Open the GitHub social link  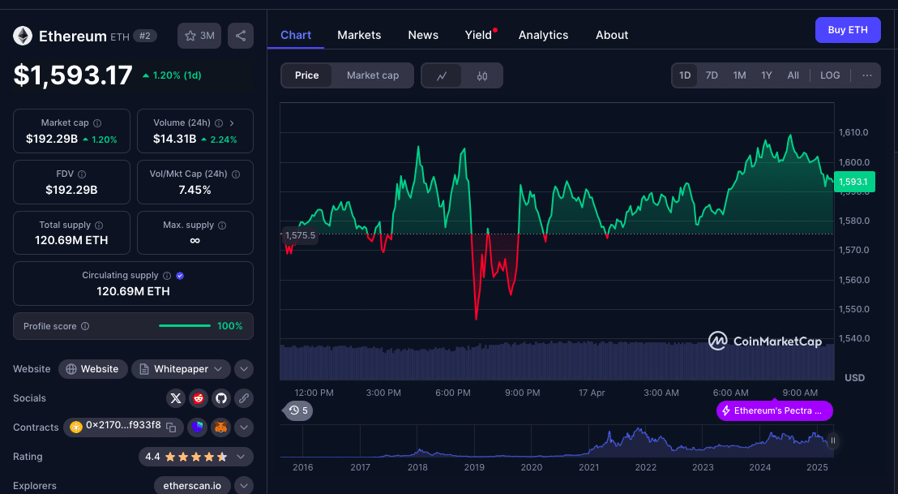point(221,398)
